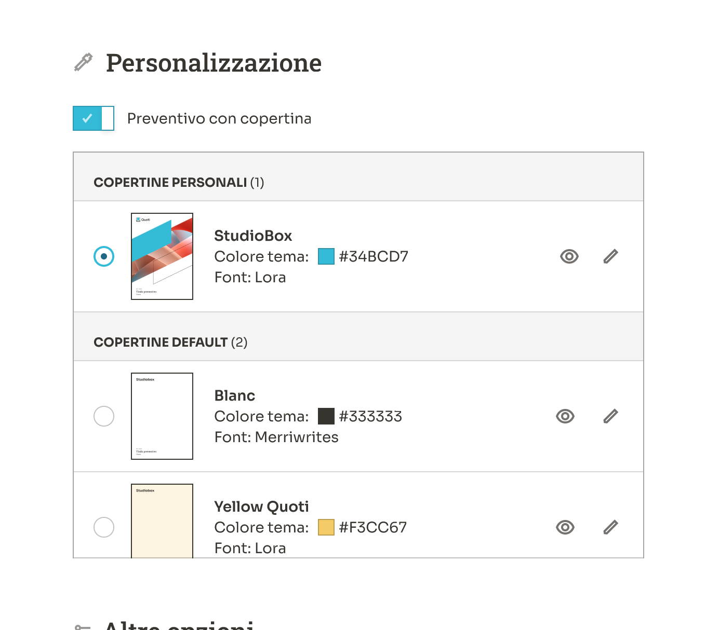Screen dimensions: 719x630
Task: Choose the Yellow Quoti radio button
Action: (104, 527)
